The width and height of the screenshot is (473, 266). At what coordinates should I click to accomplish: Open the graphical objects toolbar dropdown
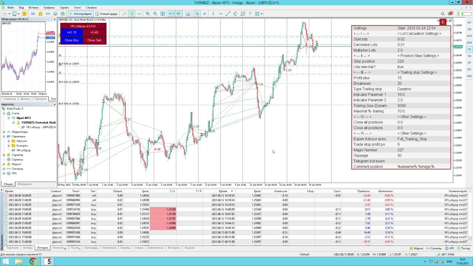261,14
